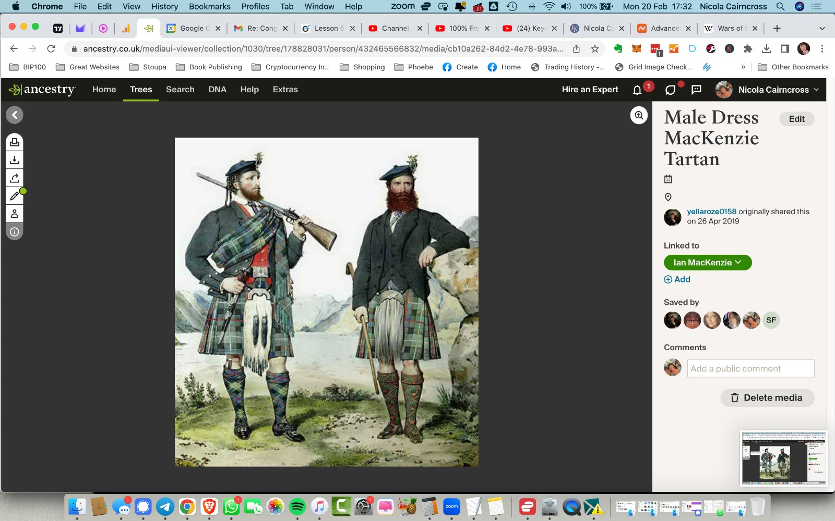Click the Add a public comment field
This screenshot has height=521, width=835.
click(750, 368)
